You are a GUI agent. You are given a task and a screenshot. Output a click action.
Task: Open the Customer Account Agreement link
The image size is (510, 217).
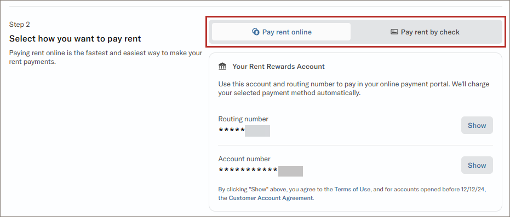[x=271, y=198]
